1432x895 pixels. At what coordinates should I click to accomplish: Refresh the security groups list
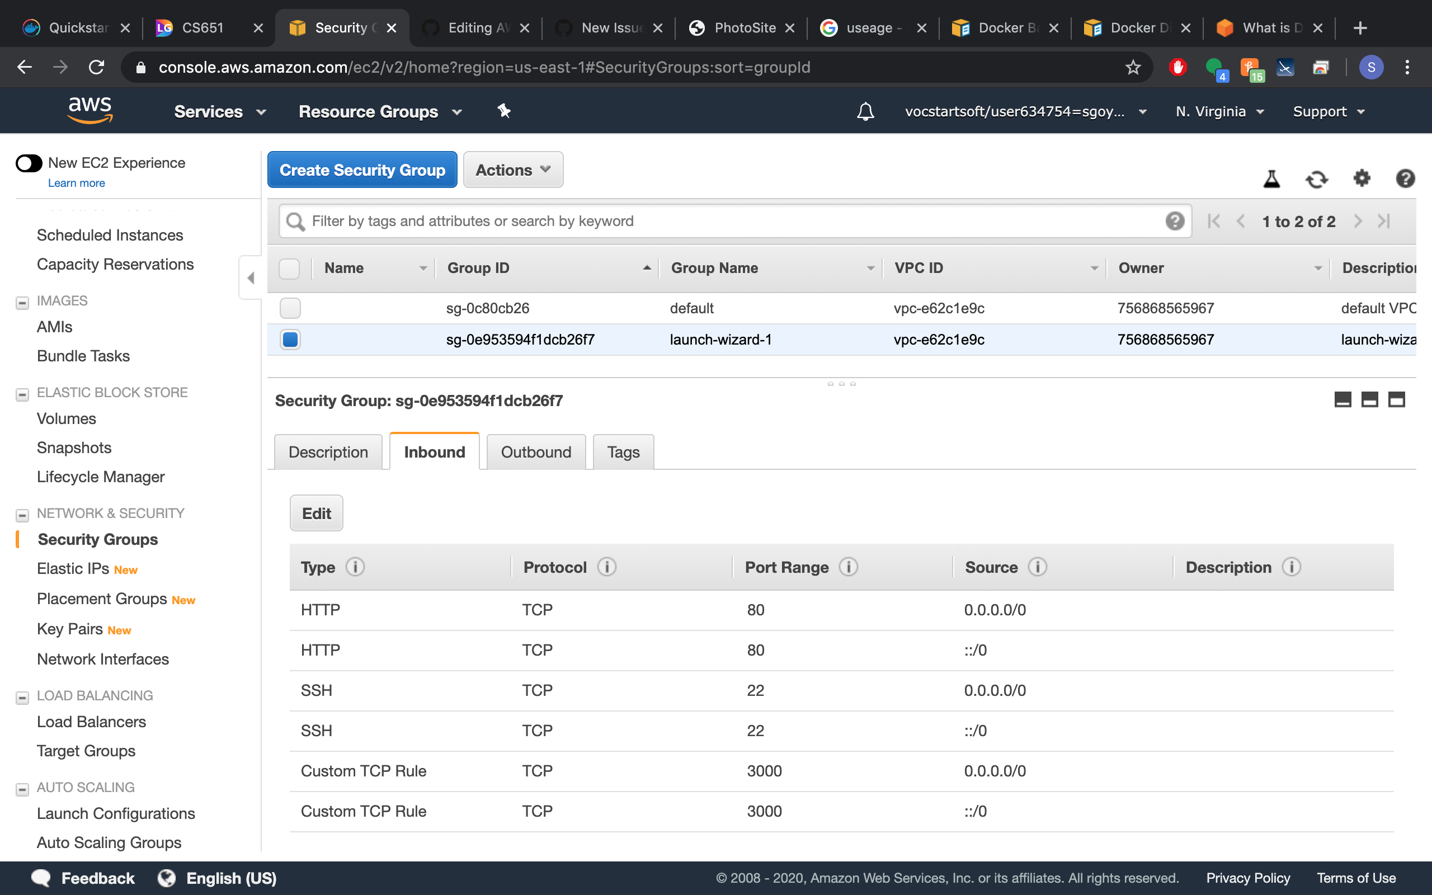pyautogui.click(x=1317, y=179)
